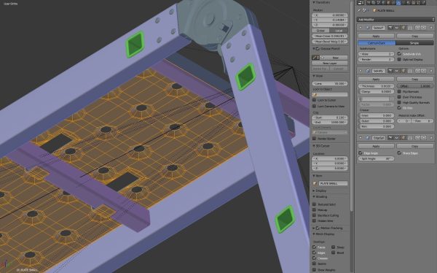The width and height of the screenshot is (437, 273).
Task: Select Simple subdivision type
Action: coord(414,43)
